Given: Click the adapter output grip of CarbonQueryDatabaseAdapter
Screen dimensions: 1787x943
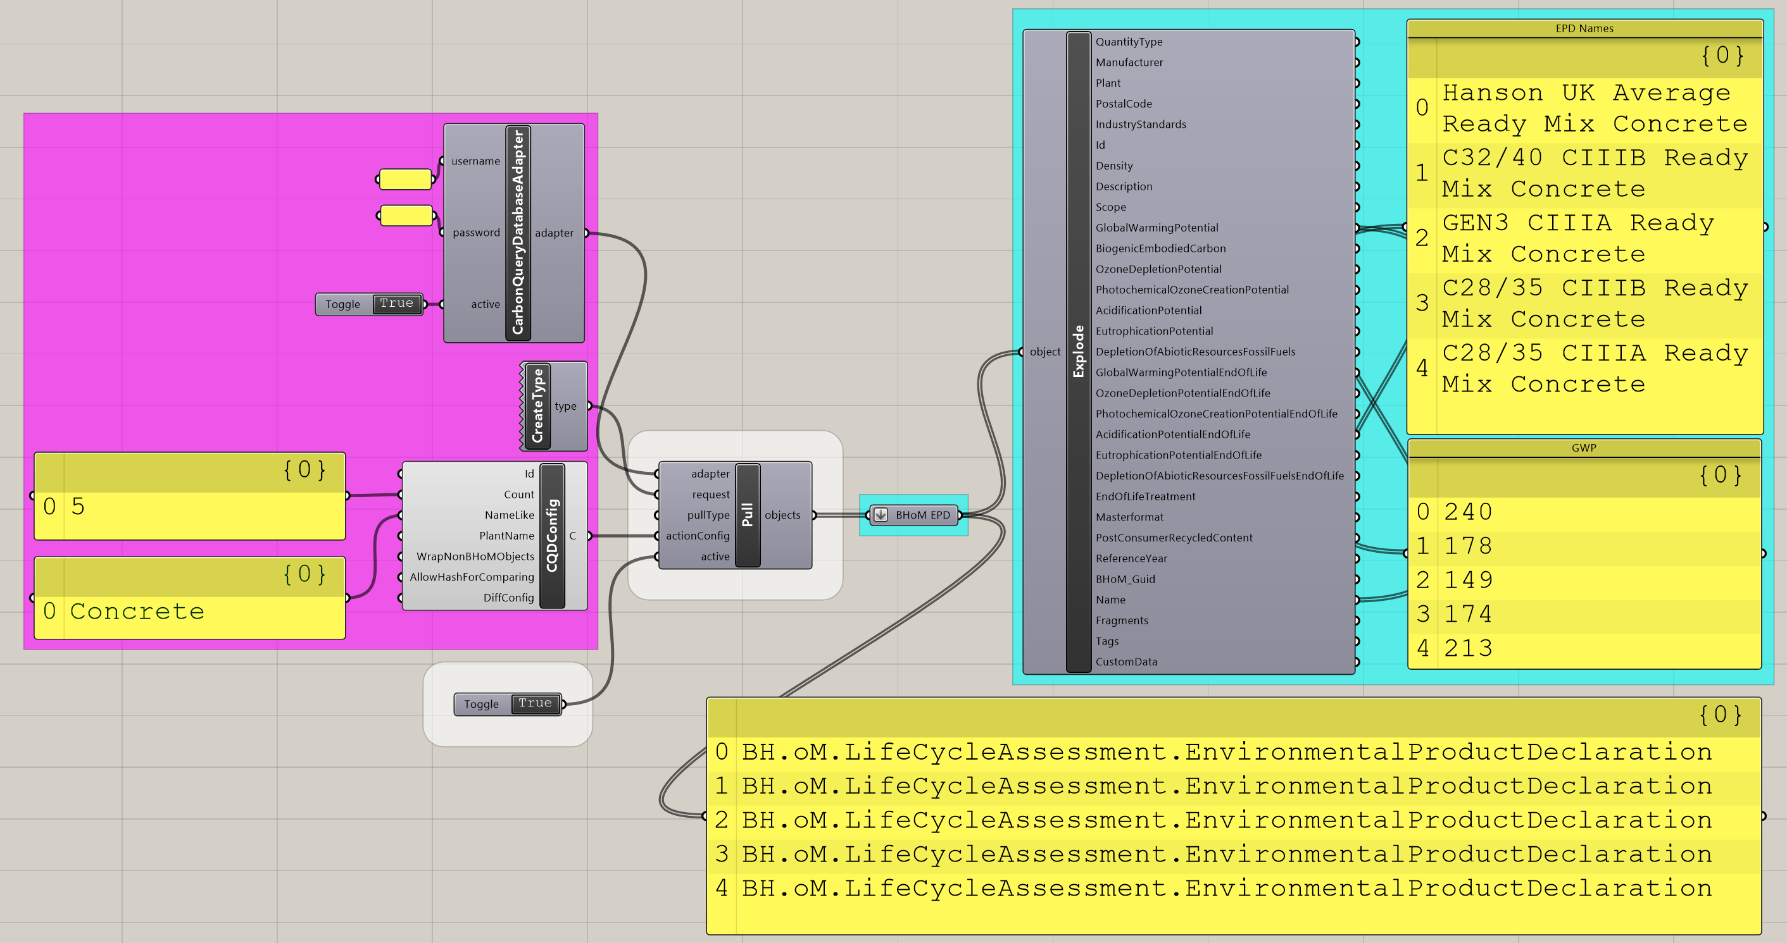Looking at the screenshot, I should pyautogui.click(x=586, y=233).
